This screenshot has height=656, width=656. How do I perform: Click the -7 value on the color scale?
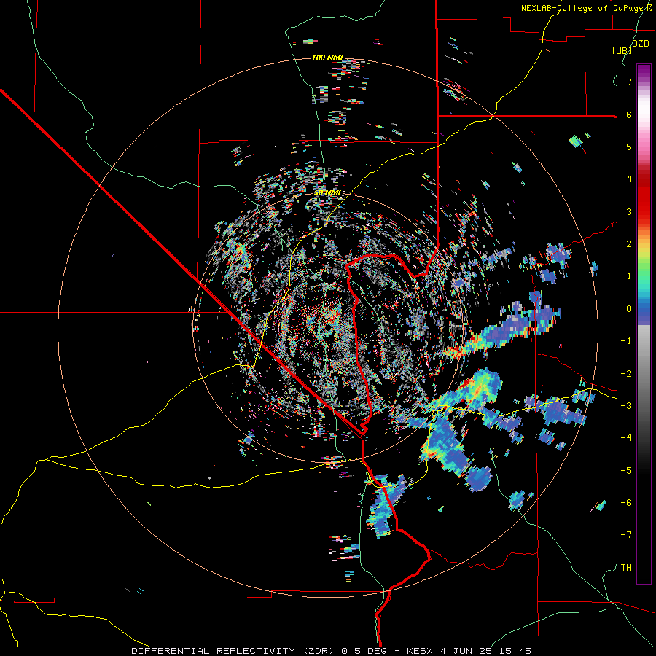pos(626,535)
